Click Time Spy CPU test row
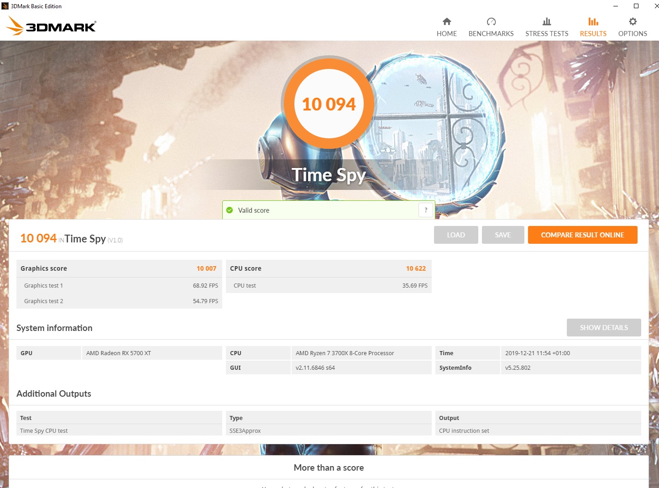 [x=119, y=430]
